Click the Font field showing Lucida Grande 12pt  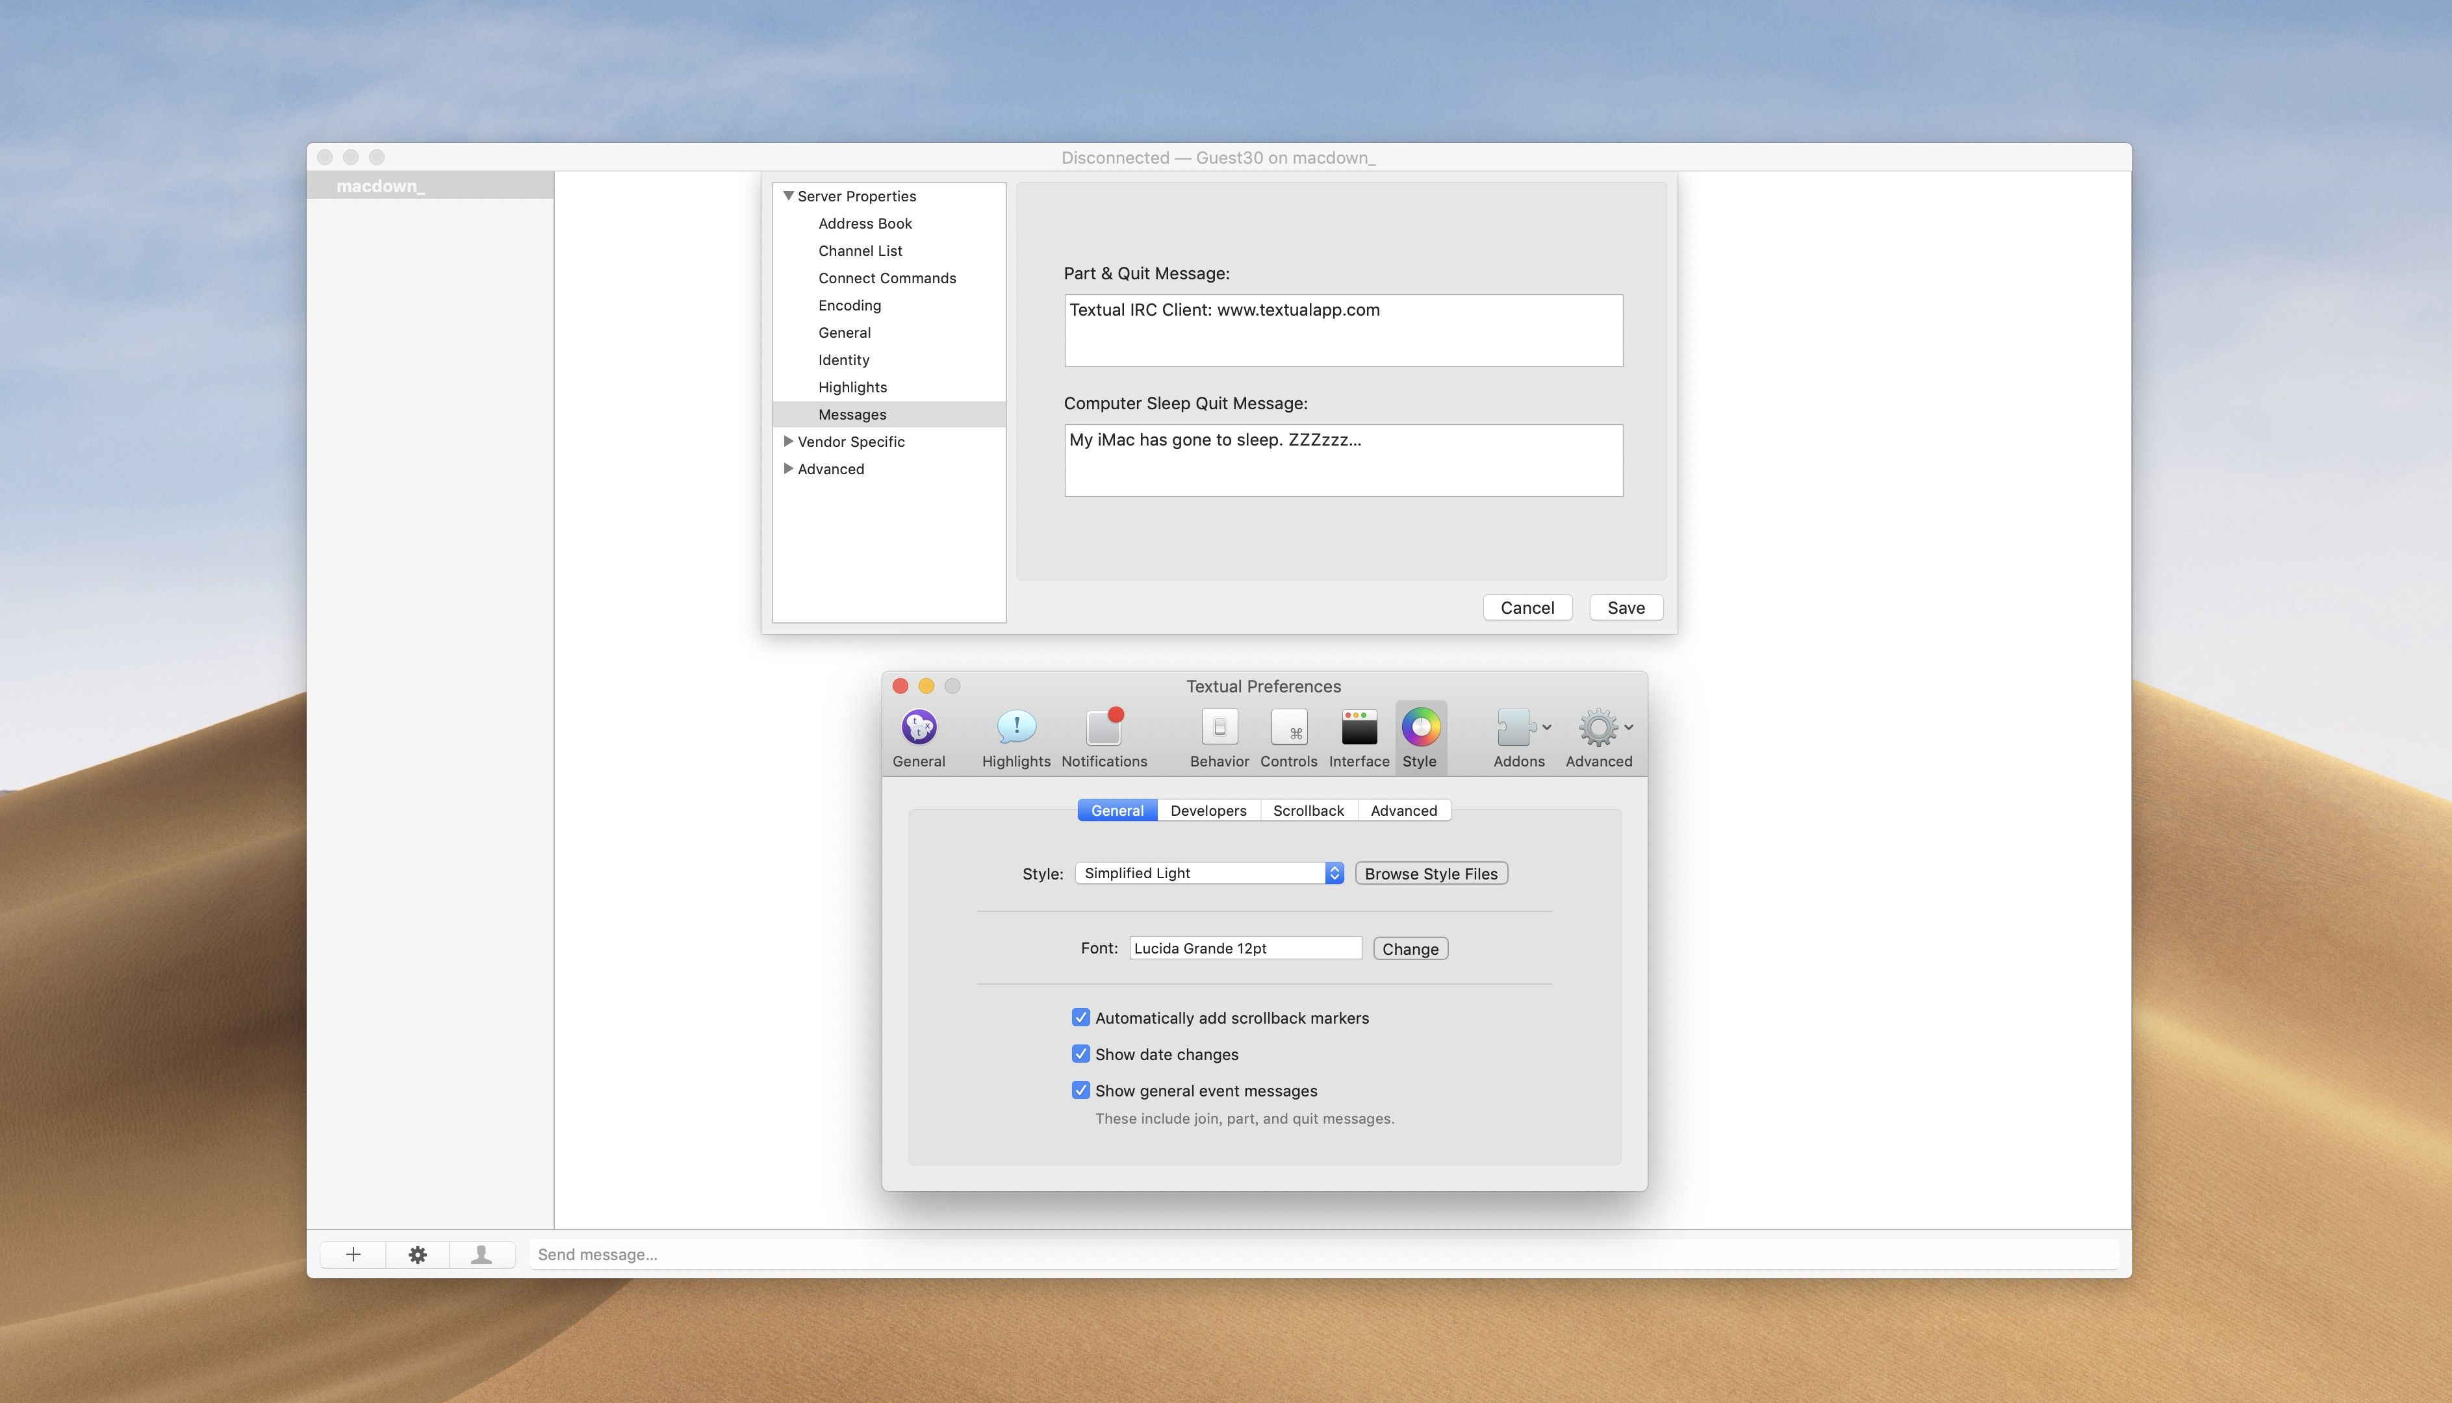pyautogui.click(x=1245, y=948)
